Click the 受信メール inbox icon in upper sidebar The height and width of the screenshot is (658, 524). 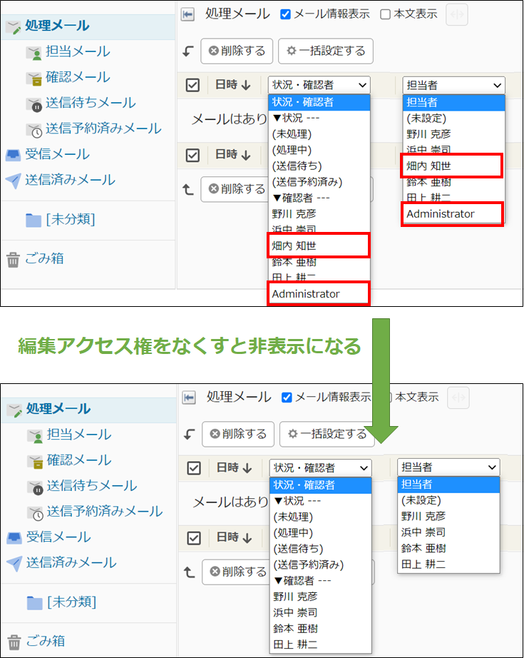[13, 155]
